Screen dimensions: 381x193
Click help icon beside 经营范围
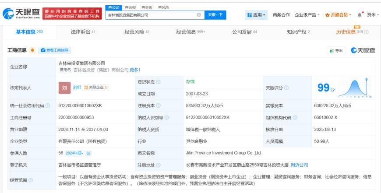click(31, 180)
